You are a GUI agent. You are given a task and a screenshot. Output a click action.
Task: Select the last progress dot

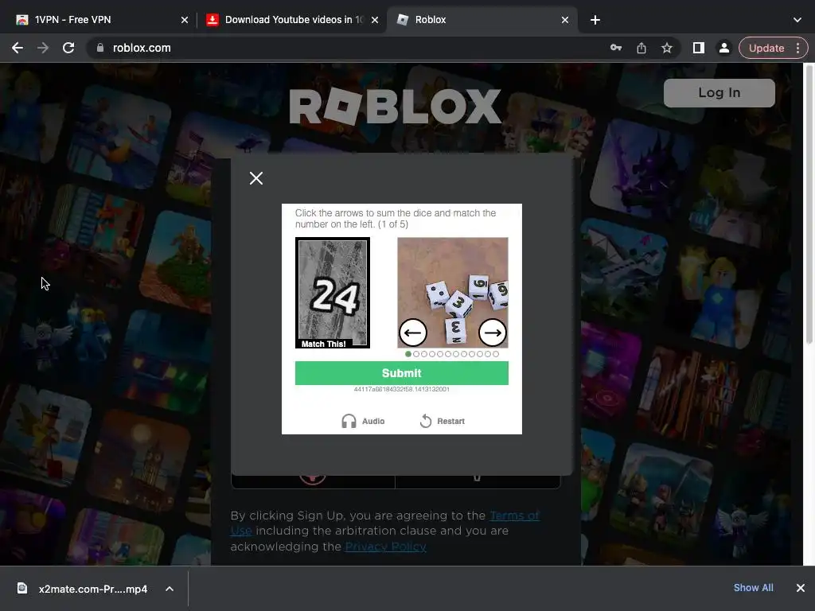[496, 354]
